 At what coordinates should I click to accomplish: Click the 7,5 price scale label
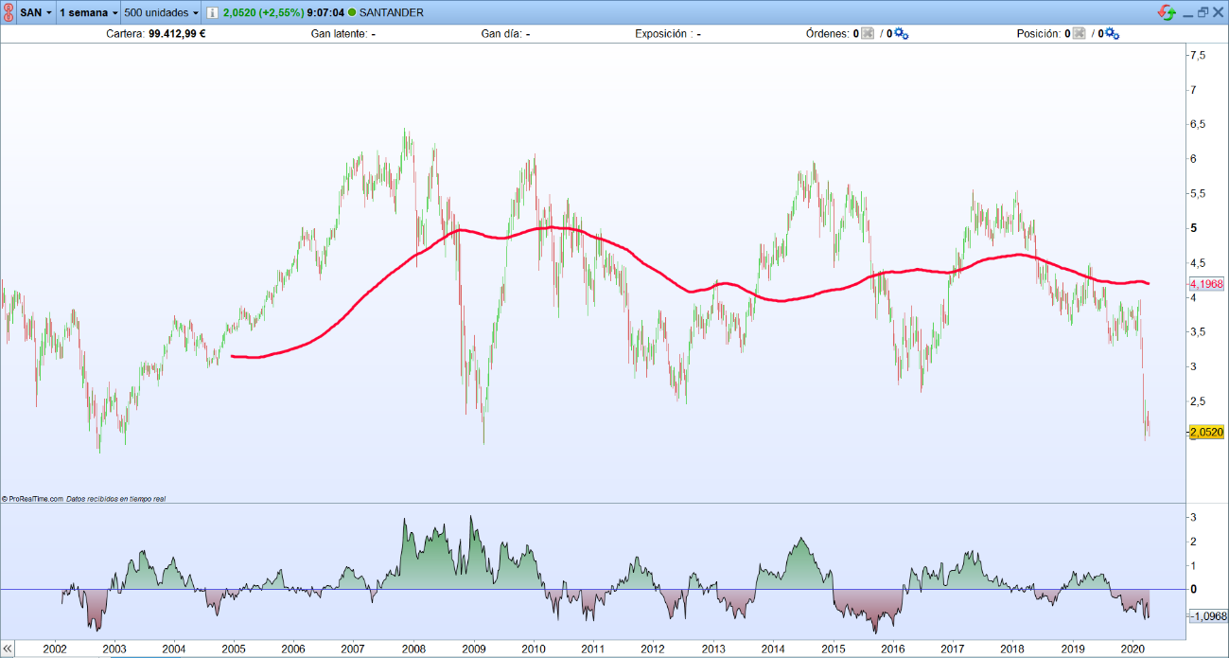[x=1198, y=56]
